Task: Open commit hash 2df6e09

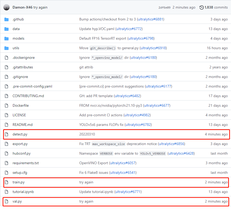Action: coord(164,8)
